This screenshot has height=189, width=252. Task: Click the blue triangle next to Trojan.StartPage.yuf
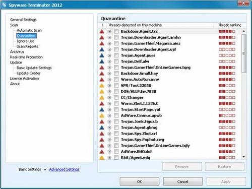102,110
